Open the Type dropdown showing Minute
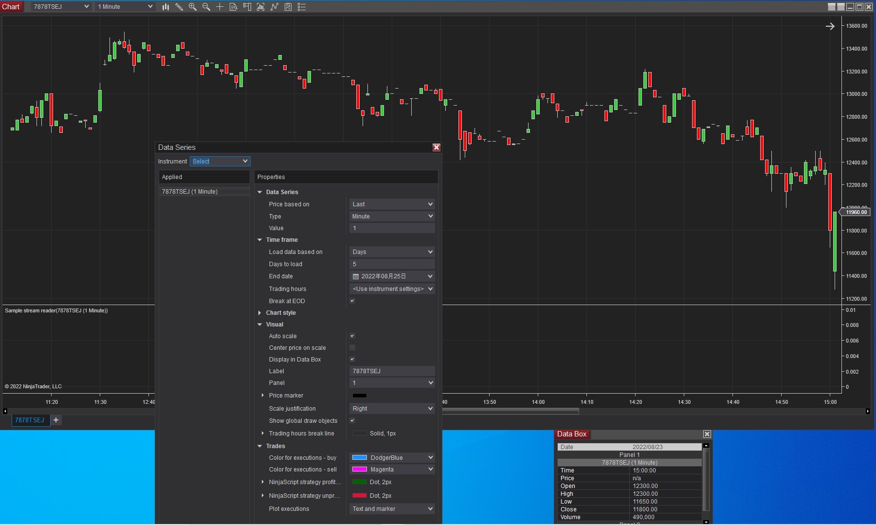The image size is (876, 525). tap(392, 216)
